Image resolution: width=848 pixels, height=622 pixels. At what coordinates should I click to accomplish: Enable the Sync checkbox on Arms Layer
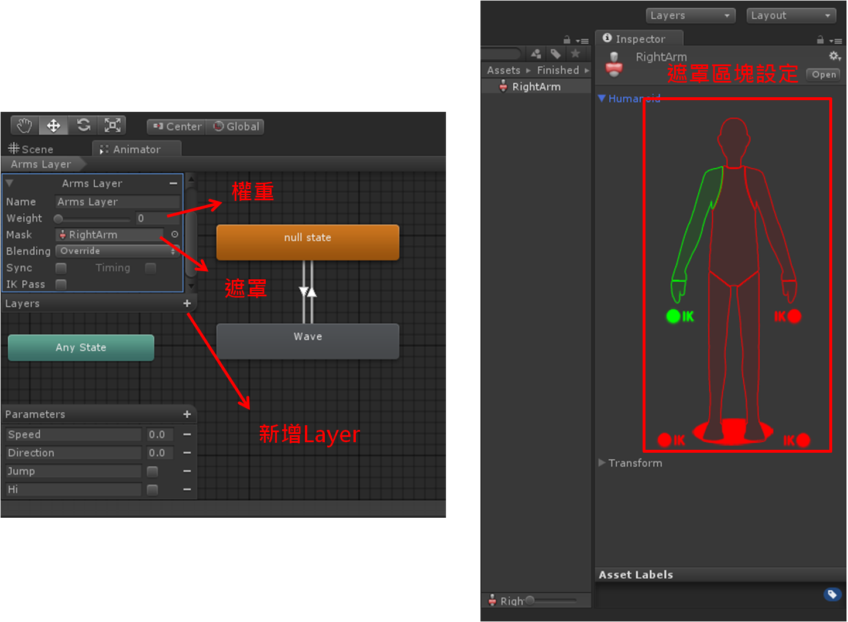click(61, 268)
